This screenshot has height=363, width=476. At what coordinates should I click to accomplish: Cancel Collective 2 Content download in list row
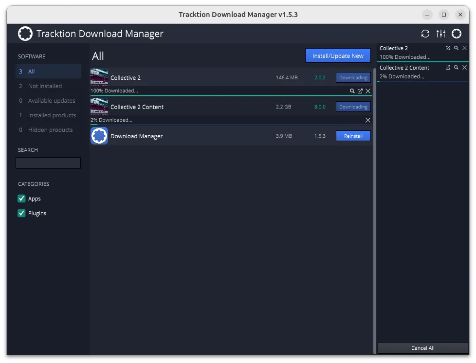coord(368,120)
